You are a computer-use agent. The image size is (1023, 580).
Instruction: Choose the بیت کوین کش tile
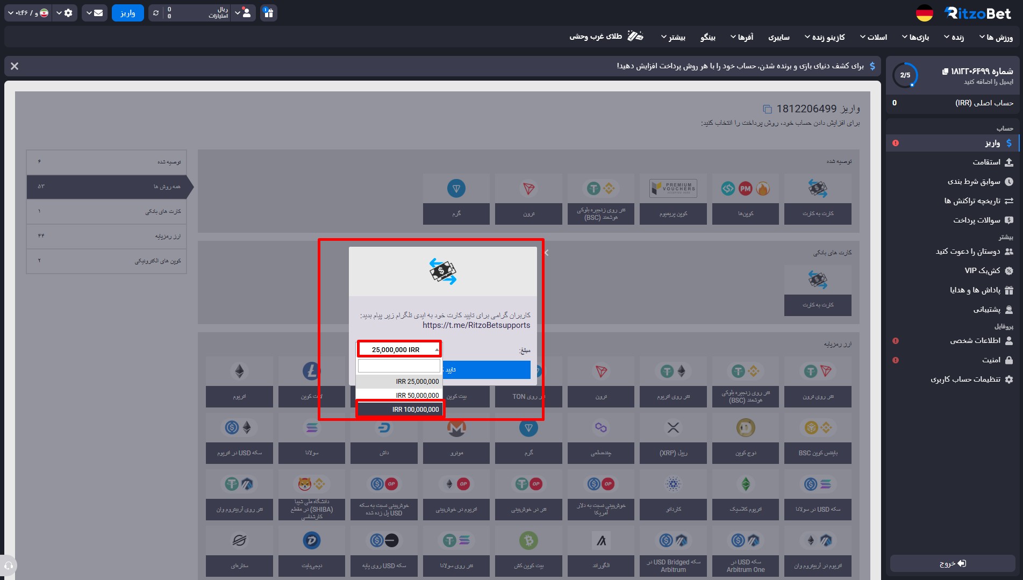528,551
